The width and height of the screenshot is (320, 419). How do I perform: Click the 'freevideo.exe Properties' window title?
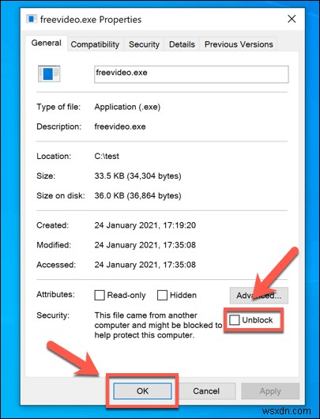point(91,20)
